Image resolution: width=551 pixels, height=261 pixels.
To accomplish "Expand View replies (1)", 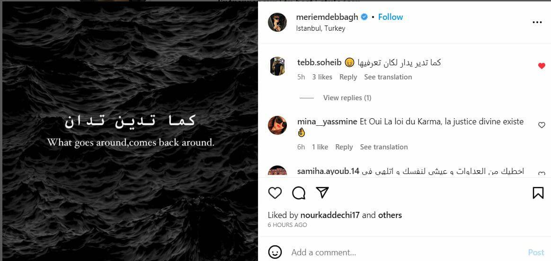I will click(347, 98).
